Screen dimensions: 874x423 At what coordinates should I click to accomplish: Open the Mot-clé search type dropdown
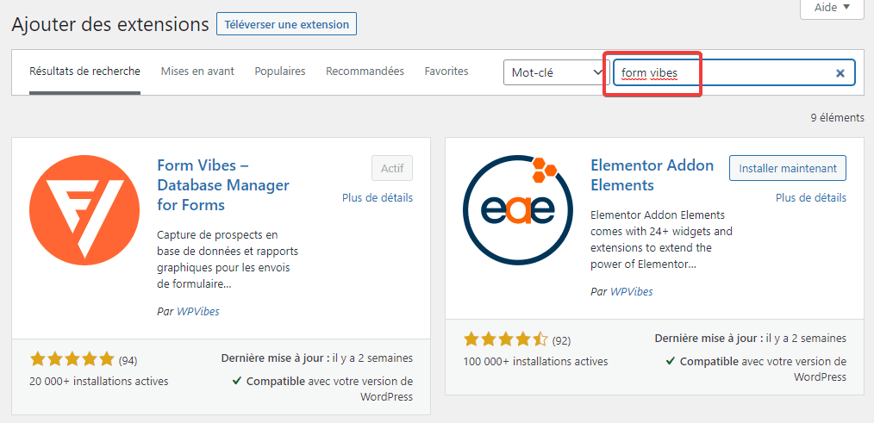coord(556,72)
